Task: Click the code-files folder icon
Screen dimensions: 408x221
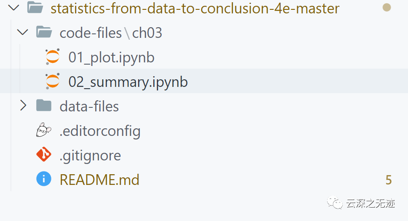Action: coord(44,32)
